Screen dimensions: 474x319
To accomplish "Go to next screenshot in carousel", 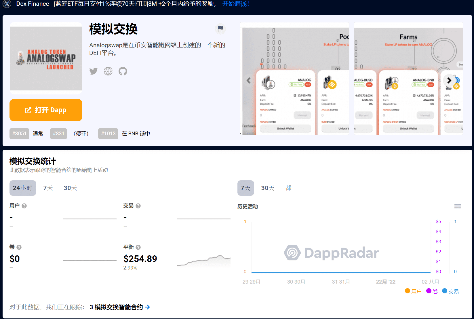I will 449,80.
